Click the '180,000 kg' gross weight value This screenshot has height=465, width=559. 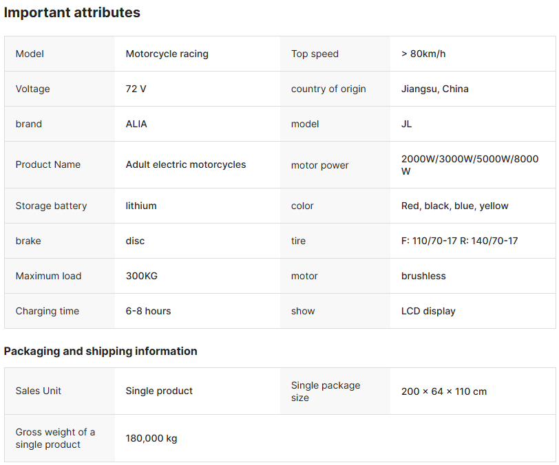click(x=151, y=438)
